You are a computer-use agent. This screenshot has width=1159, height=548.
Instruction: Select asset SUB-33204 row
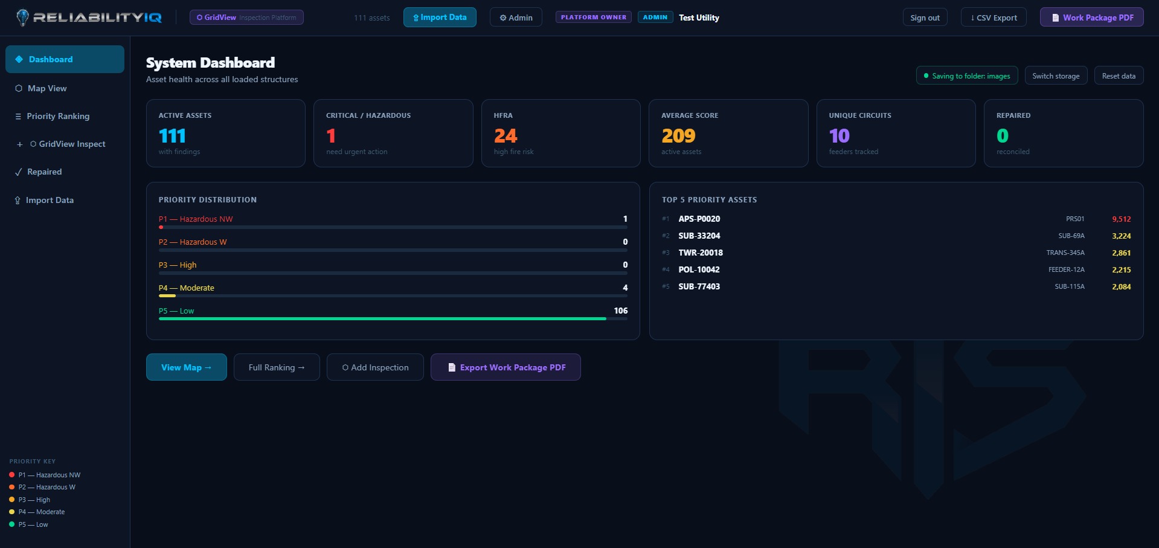(x=896, y=236)
